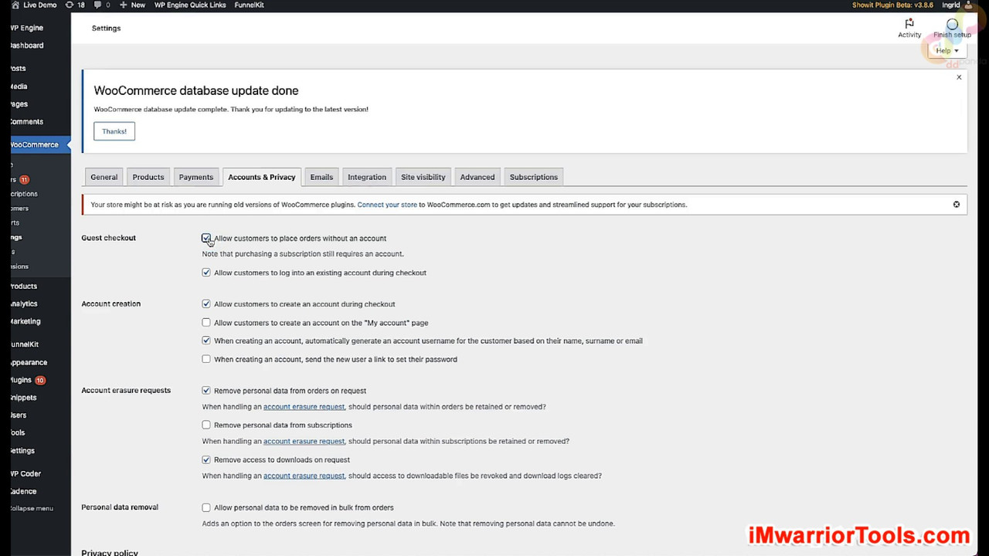
Task: Open the Payments tab
Action: pos(196,177)
